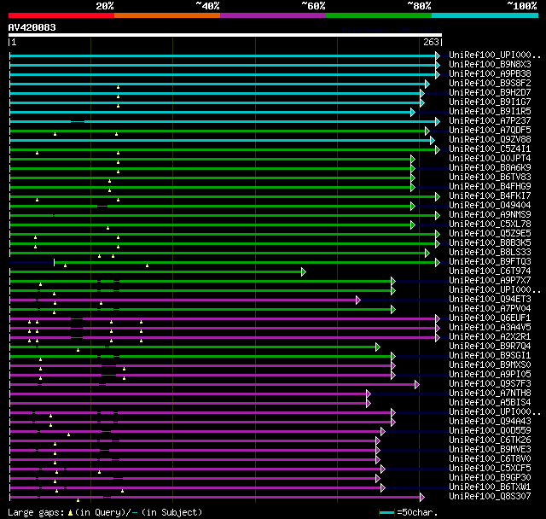Viewport: 546px width, 519px height.
Task: Open the UniRef100_Q0D559 entry
Action: (x=490, y=431)
